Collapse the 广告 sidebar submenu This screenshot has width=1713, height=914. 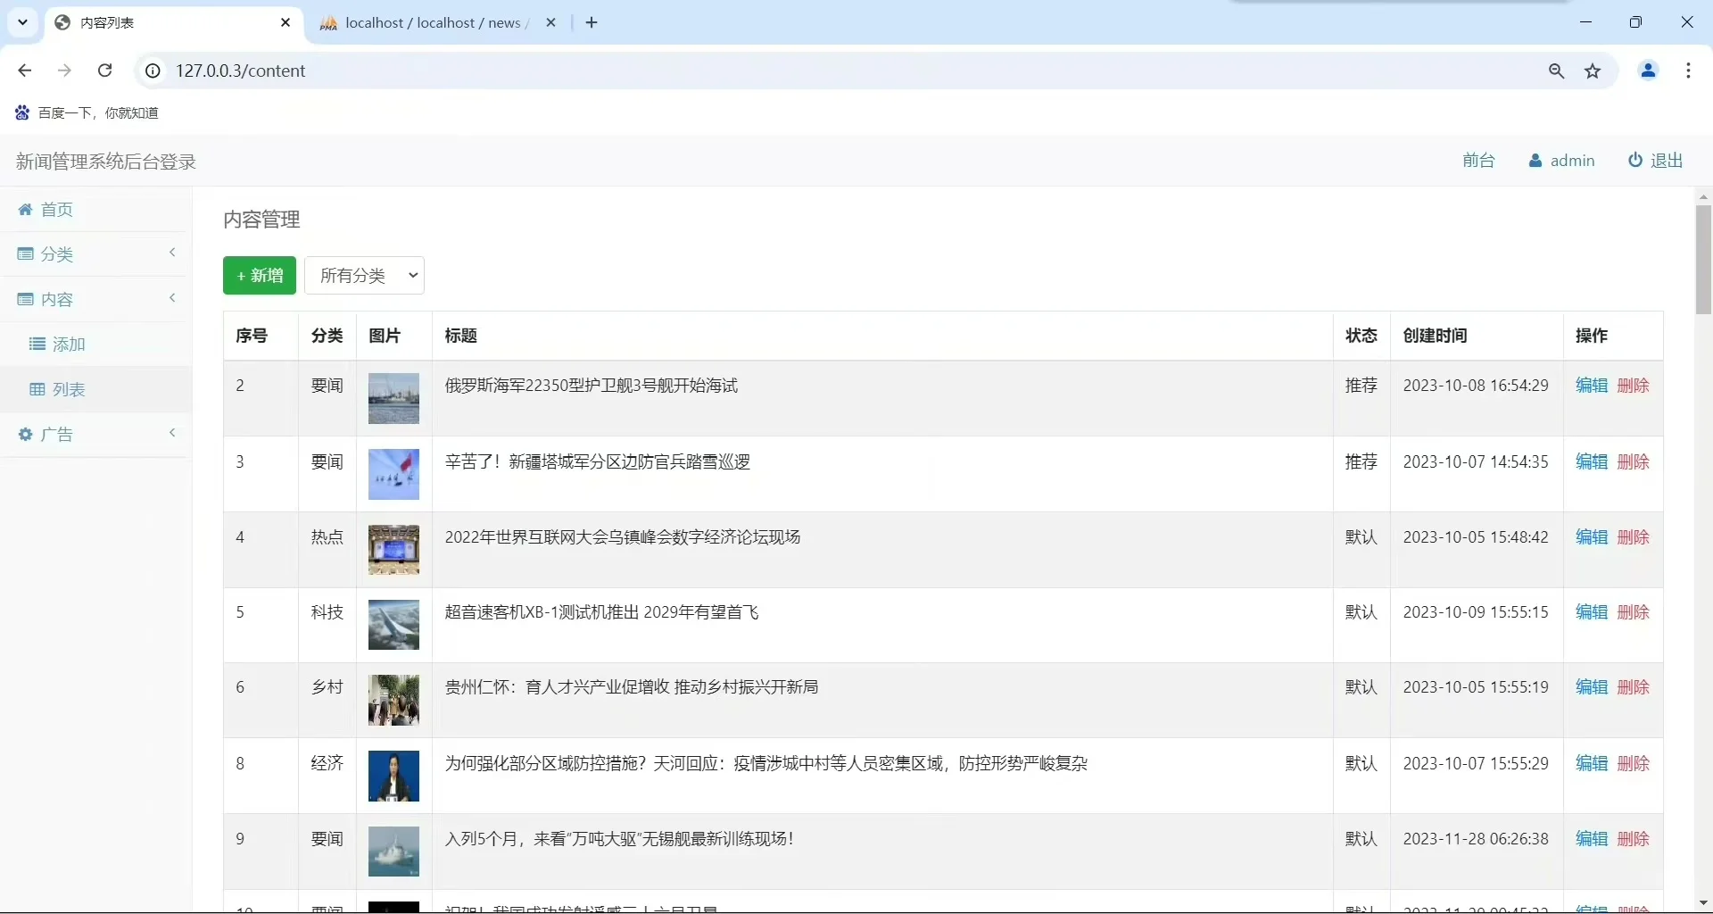(x=172, y=433)
